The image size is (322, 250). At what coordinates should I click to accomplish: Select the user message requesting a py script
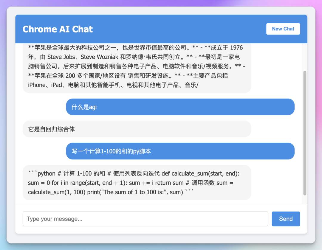180,151
